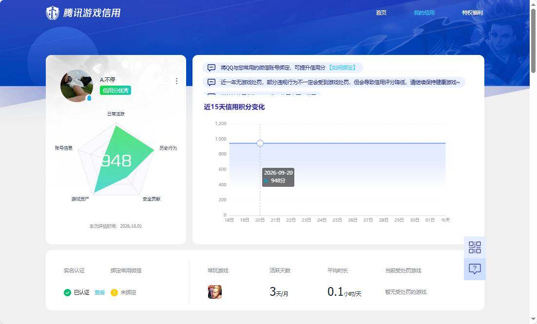Click the 25日 label on chart axis
This screenshot has width=537, height=324.
pyautogui.click(x=337, y=220)
